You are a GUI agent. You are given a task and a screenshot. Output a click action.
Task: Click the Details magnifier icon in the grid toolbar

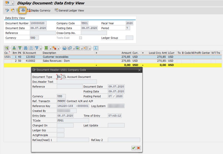pos(7,48)
